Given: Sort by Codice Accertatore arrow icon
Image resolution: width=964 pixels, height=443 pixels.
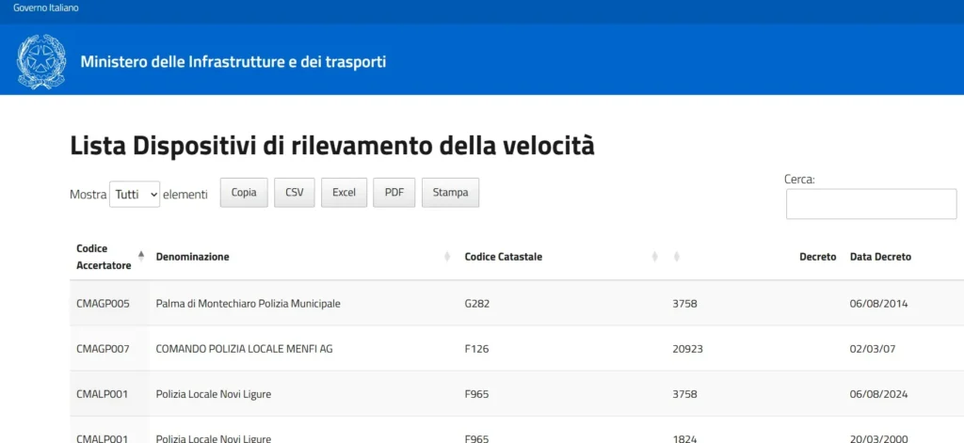Looking at the screenshot, I should pyautogui.click(x=141, y=257).
